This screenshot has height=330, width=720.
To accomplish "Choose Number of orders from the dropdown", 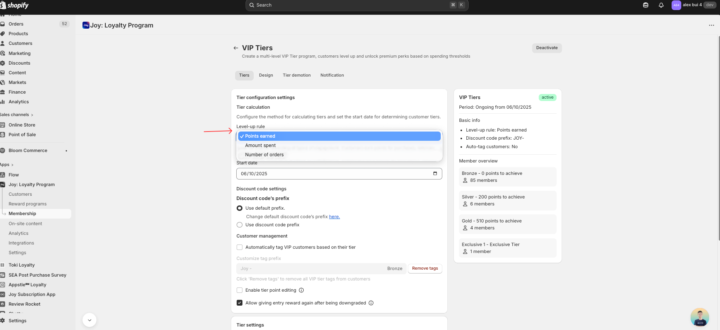I will (x=264, y=155).
